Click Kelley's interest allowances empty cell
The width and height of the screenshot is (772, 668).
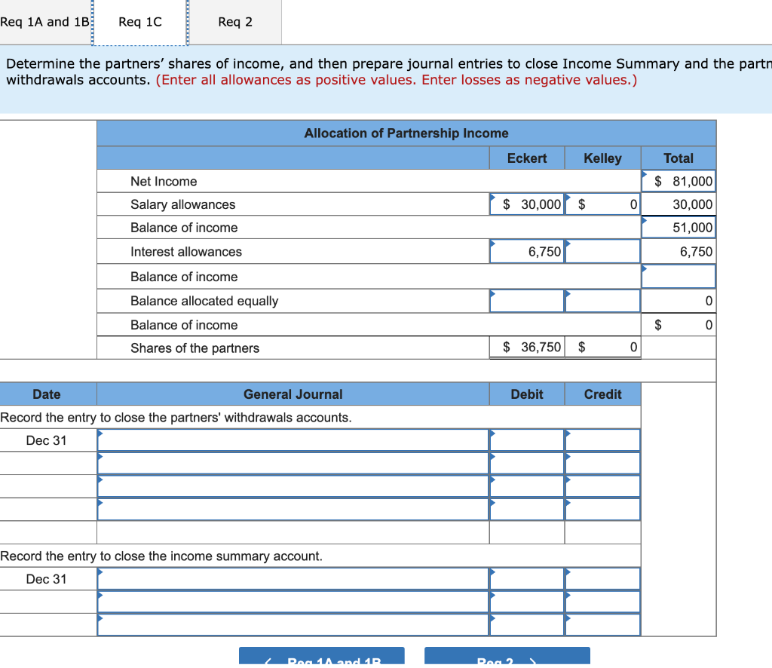tap(602, 250)
